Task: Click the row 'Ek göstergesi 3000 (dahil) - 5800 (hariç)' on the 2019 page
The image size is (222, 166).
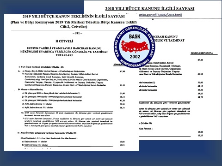Action: [x=52, y=101]
